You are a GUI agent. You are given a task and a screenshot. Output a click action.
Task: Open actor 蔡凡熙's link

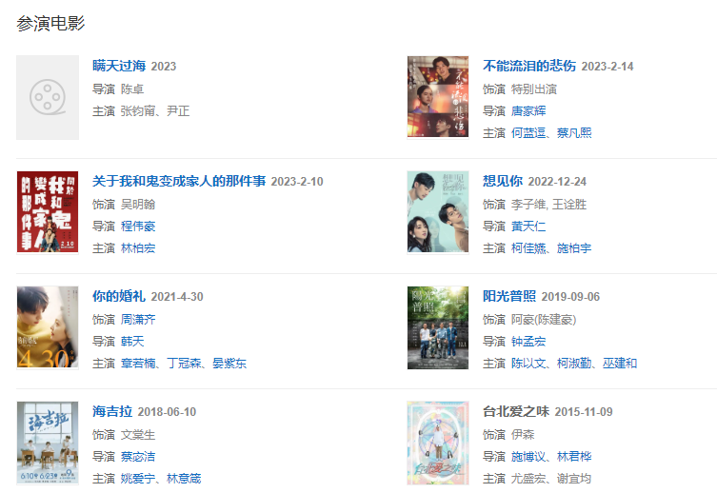click(x=574, y=133)
